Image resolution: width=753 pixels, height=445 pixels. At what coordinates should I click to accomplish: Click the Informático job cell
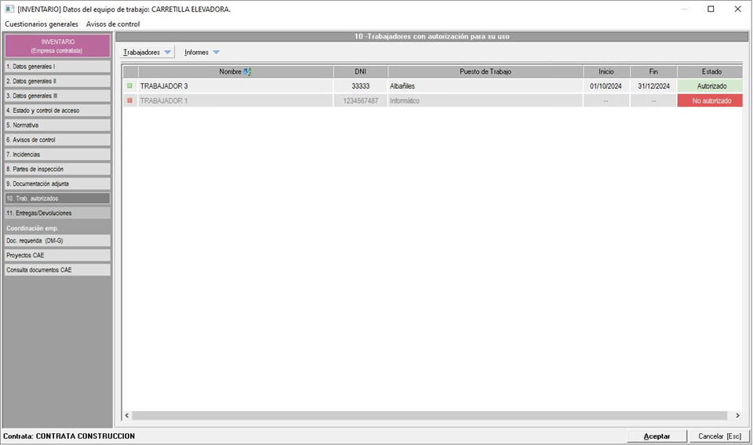click(485, 101)
